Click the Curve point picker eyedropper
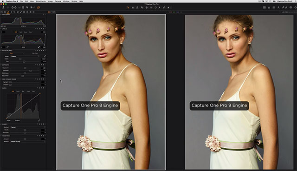 pyautogui.click(x=39, y=120)
